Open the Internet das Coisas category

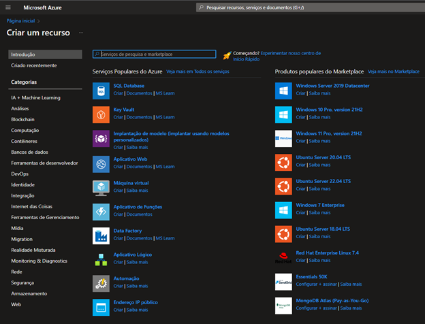(x=32, y=206)
